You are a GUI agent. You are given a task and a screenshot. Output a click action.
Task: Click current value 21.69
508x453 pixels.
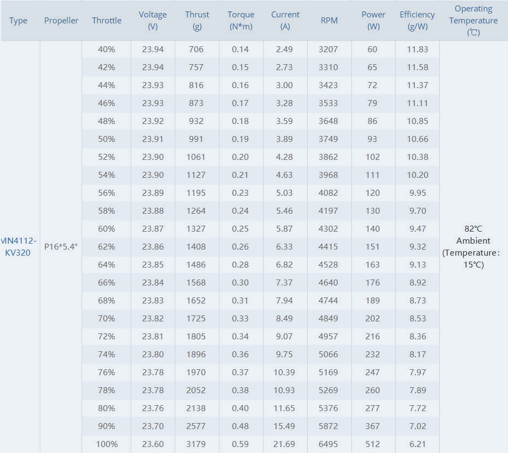point(284,444)
